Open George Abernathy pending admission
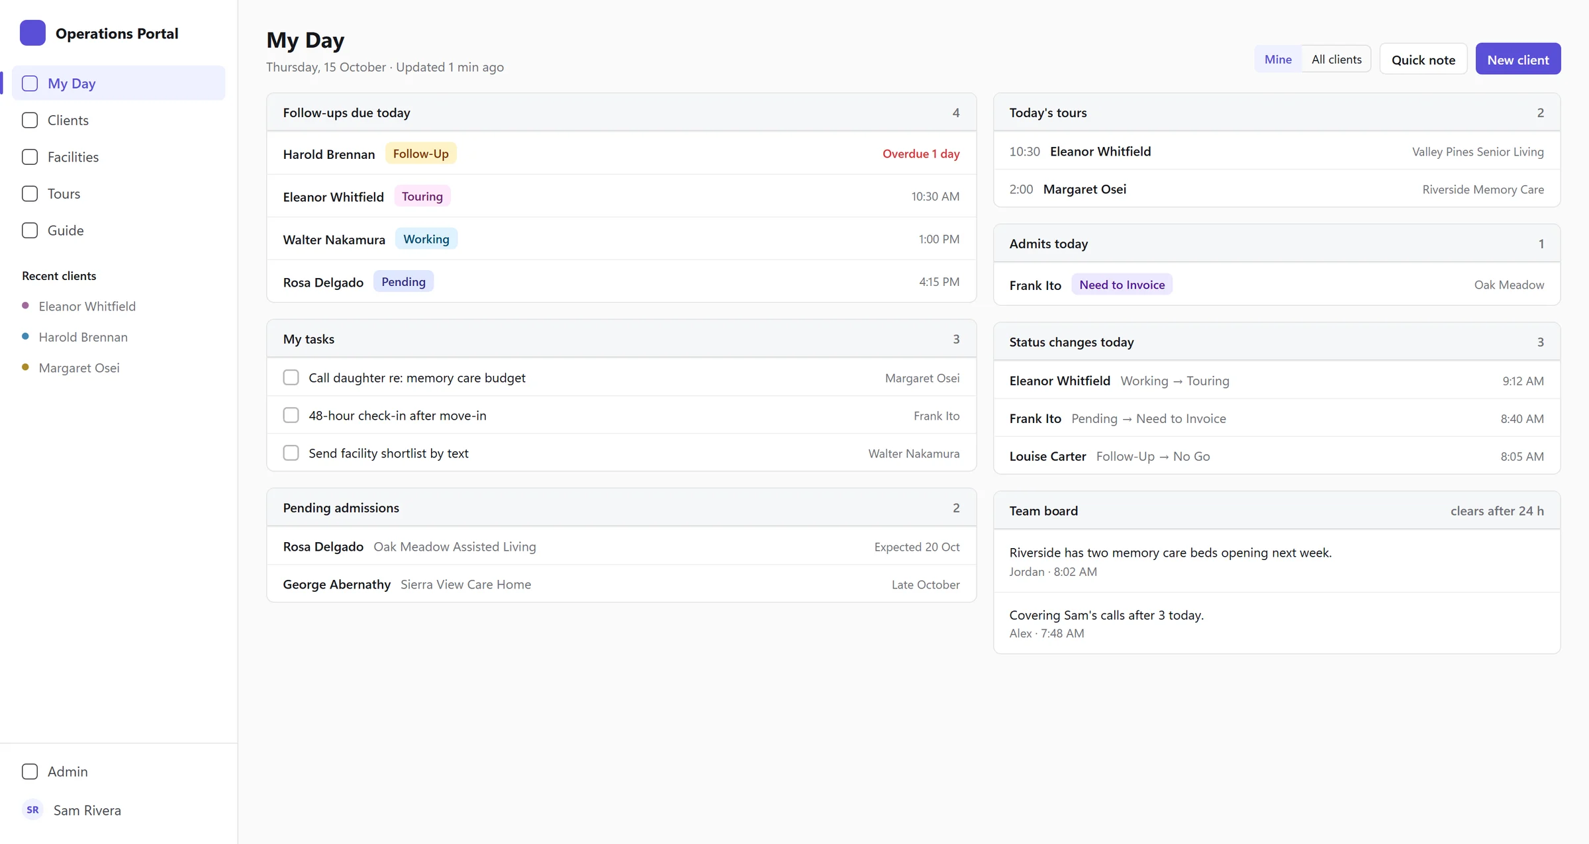1589x844 pixels. coord(621,584)
